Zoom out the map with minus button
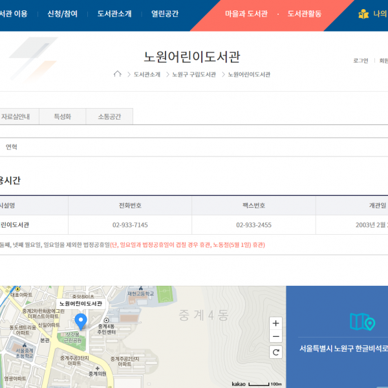This screenshot has width=388, height=388. coord(276,337)
